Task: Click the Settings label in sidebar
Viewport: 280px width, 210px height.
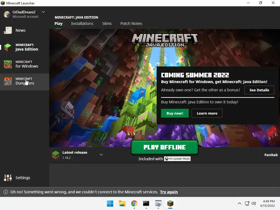Action: (23, 178)
